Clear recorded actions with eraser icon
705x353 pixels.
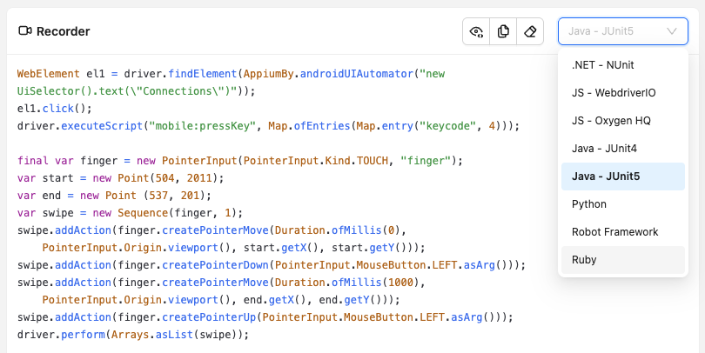coord(529,32)
